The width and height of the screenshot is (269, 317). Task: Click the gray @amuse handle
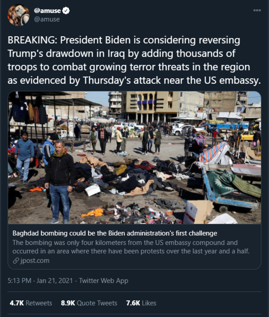coord(47,19)
